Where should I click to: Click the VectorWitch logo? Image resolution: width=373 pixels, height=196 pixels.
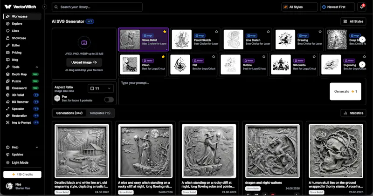tap(20, 7)
